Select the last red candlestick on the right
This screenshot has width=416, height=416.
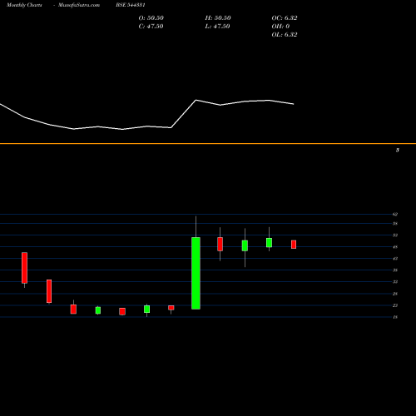[294, 245]
